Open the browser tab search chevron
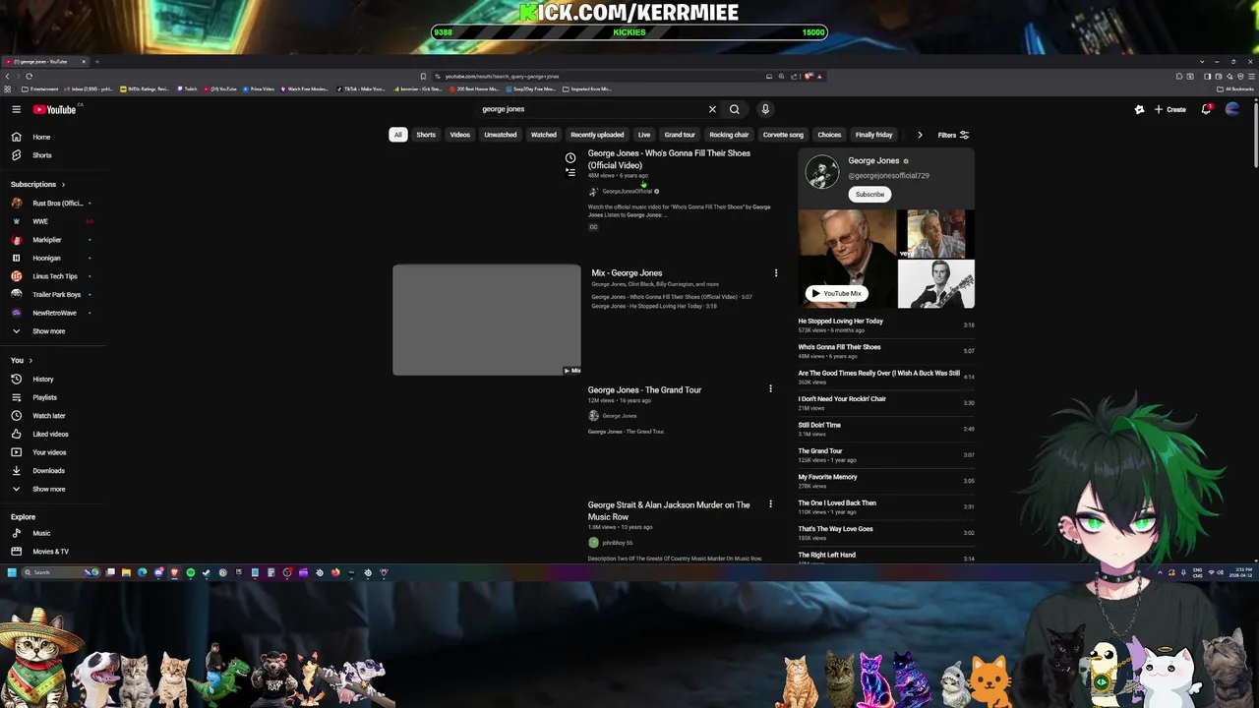 coord(1200,62)
